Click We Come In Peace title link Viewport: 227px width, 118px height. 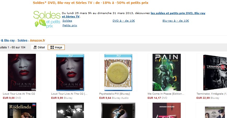click(x=166, y=94)
